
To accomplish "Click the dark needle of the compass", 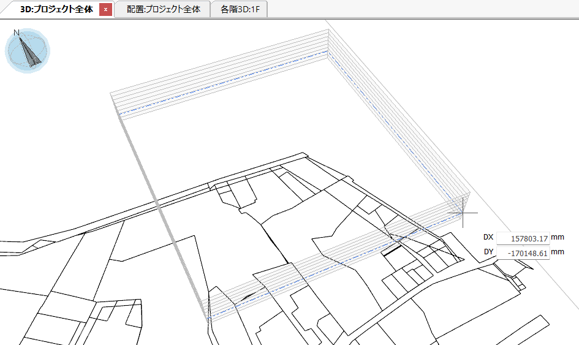I will pyautogui.click(x=31, y=53).
